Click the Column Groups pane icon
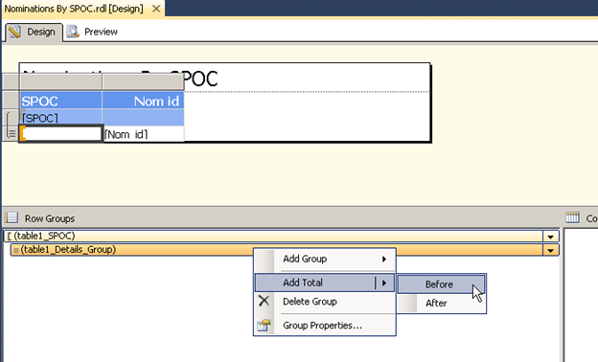 pos(572,217)
